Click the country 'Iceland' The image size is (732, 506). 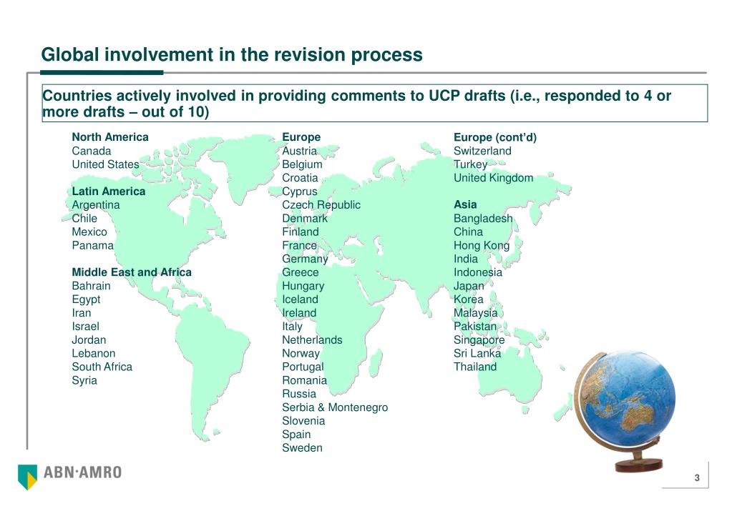click(x=300, y=299)
